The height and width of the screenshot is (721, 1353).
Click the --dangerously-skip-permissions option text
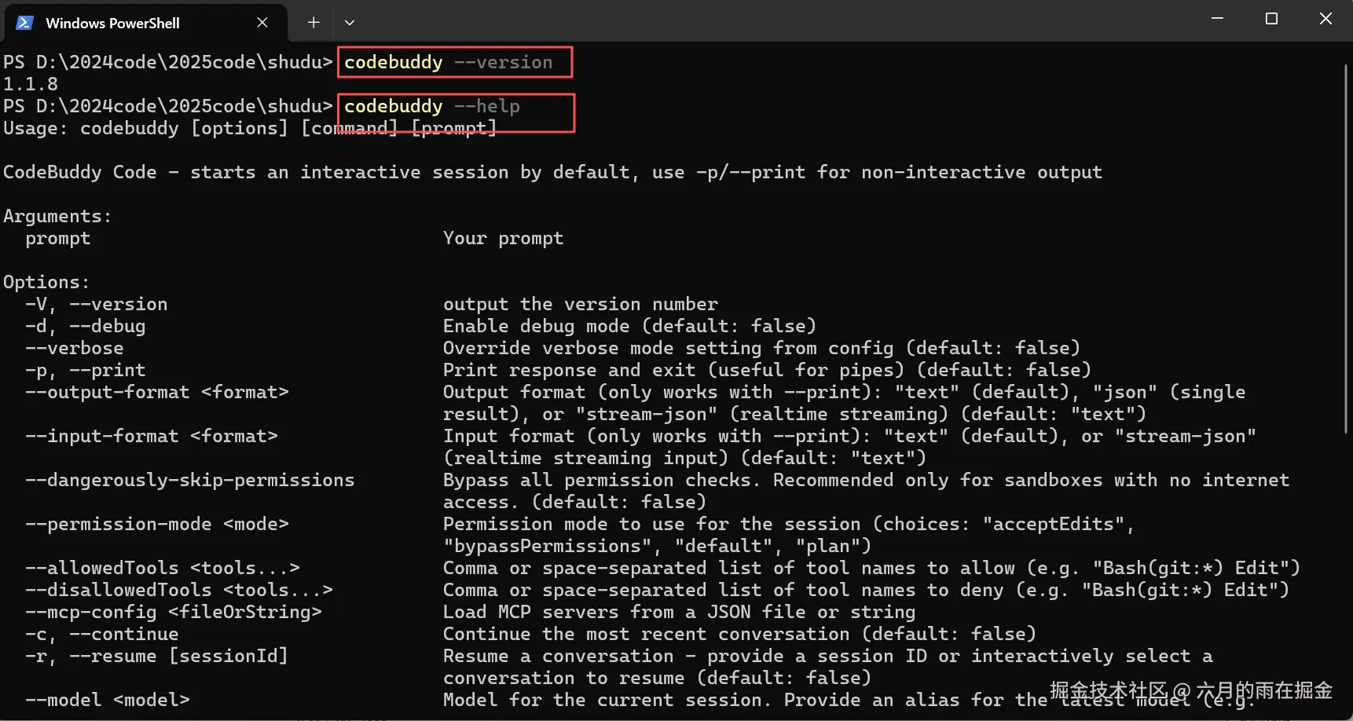tap(190, 480)
